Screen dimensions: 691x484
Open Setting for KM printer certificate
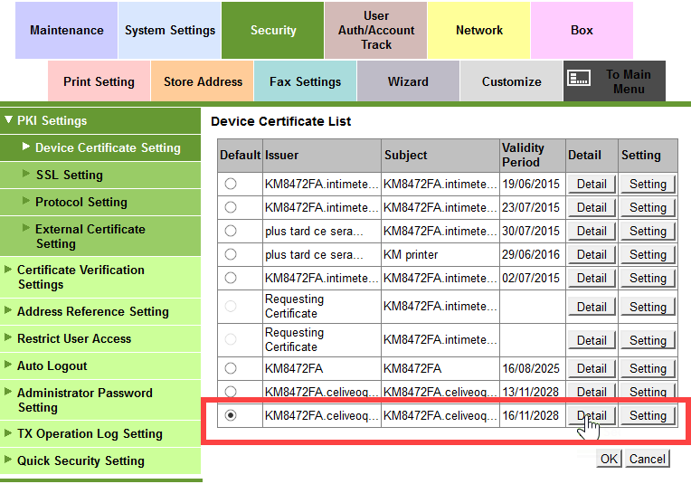pos(648,254)
